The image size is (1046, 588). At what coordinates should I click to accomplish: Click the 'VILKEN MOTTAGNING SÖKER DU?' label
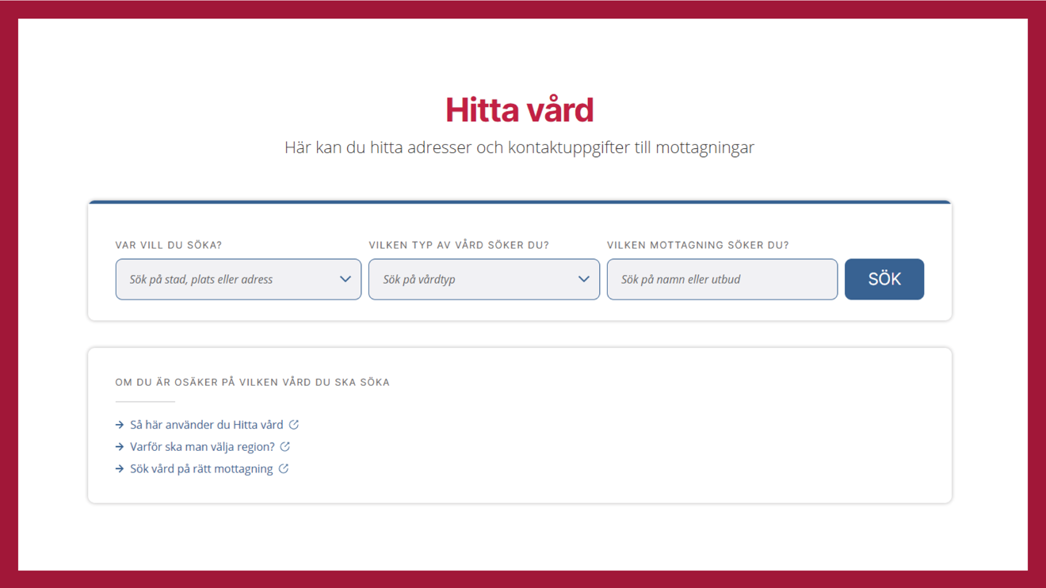click(697, 246)
